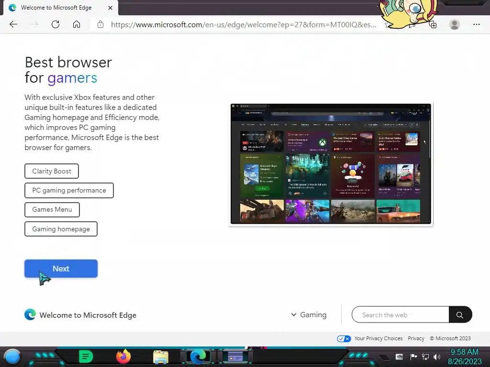The image size is (490, 367).
Task: View site information via lock icon
Action: (x=100, y=24)
